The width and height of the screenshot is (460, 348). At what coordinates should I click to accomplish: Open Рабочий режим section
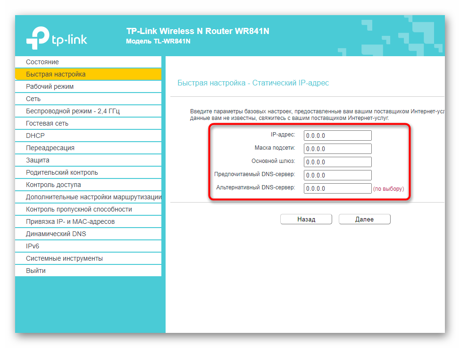pos(50,86)
